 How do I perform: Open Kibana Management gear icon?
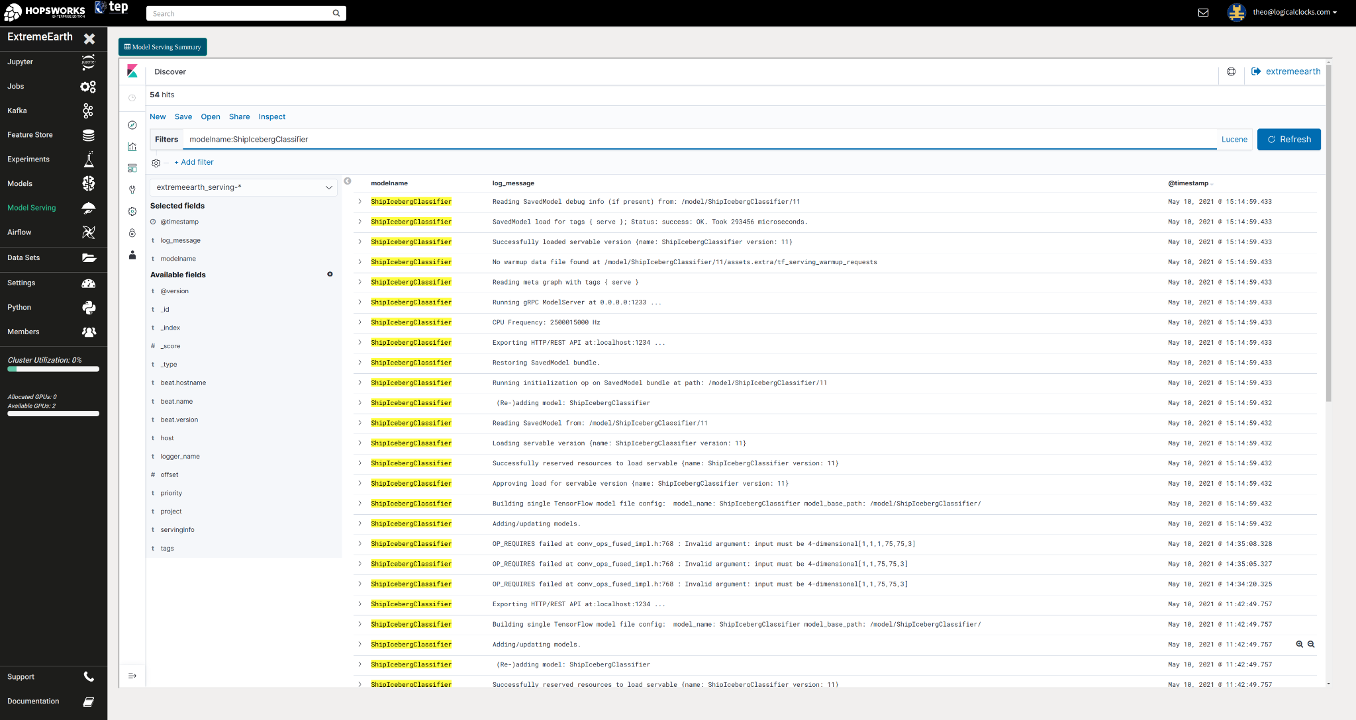tap(132, 211)
